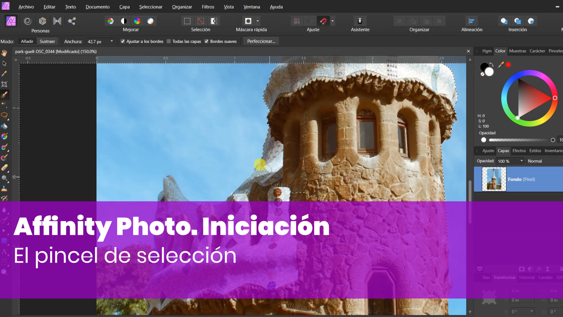Choose the Flood Select magic wand tool
Screen dimensions: 563x317
pos(4,105)
